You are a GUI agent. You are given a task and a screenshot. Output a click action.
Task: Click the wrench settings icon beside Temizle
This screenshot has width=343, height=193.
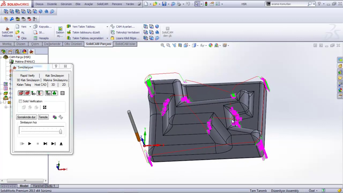(x=61, y=117)
